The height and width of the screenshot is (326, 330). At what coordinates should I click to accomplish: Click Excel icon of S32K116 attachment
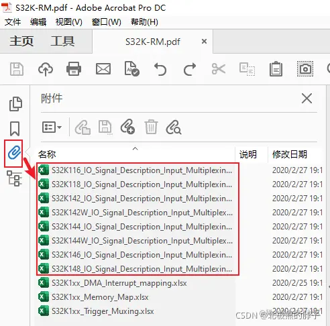(44, 170)
